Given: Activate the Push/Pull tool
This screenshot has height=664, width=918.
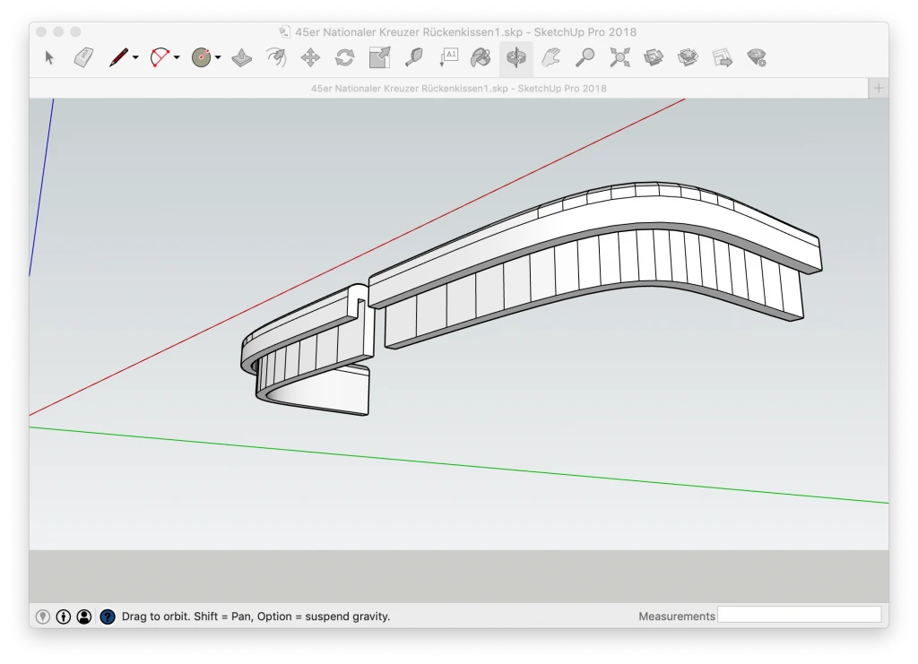Looking at the screenshot, I should pyautogui.click(x=241, y=58).
